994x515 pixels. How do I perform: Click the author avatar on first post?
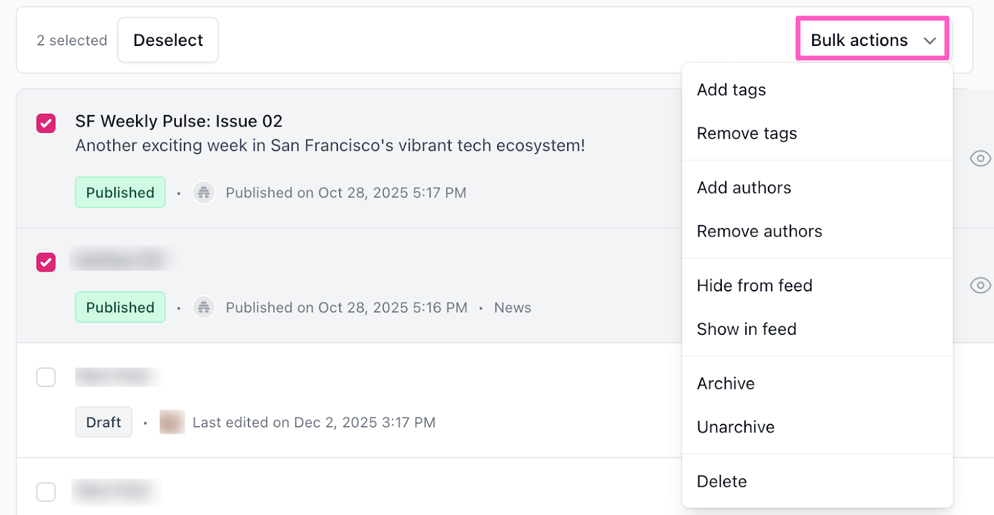(204, 193)
